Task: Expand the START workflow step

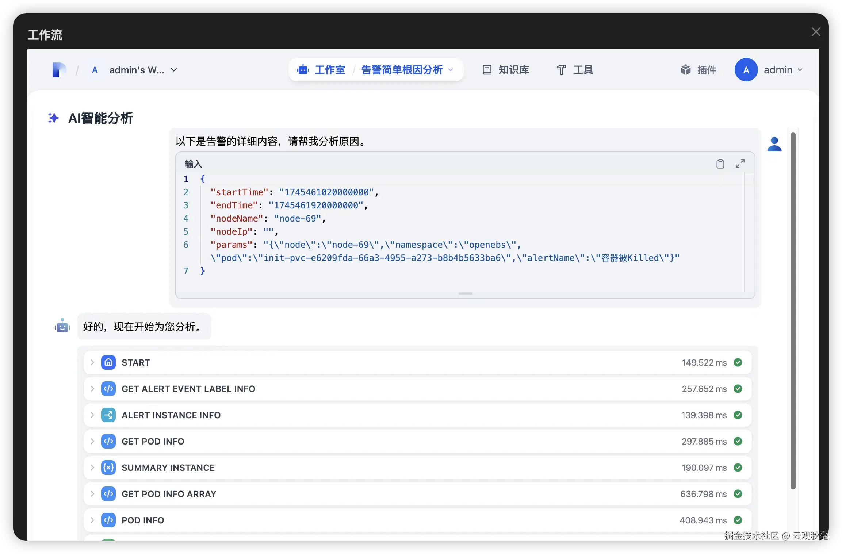Action: pos(92,362)
